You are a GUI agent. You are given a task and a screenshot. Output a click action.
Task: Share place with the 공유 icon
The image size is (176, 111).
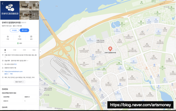click(x=31, y=38)
